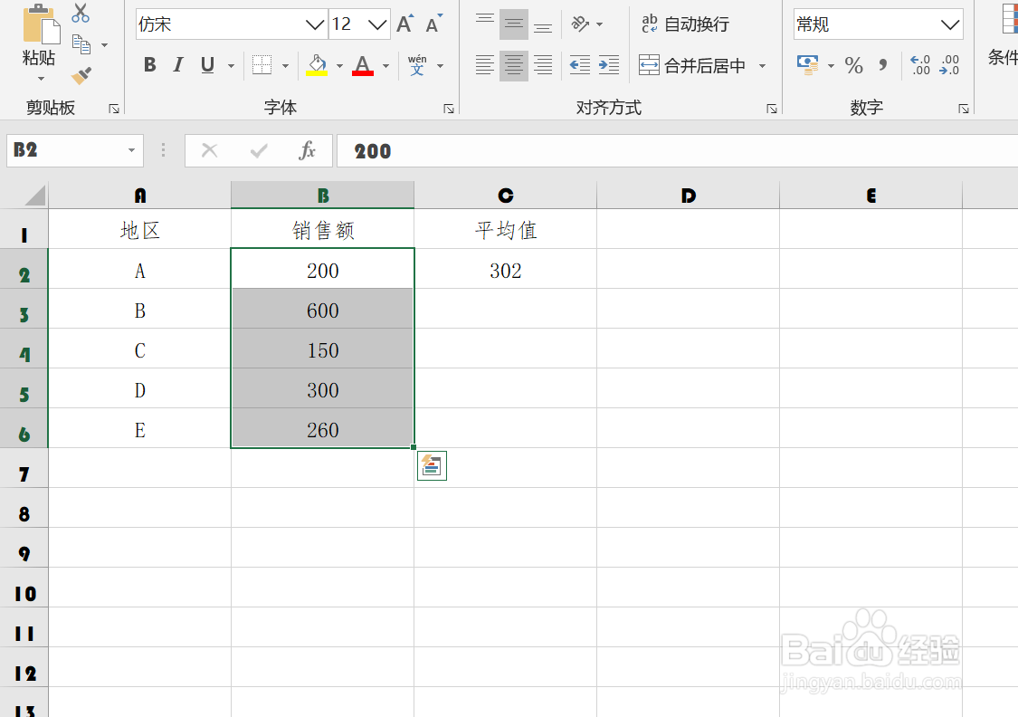Apply cell borders icon
The image size is (1018, 717).
(262, 65)
